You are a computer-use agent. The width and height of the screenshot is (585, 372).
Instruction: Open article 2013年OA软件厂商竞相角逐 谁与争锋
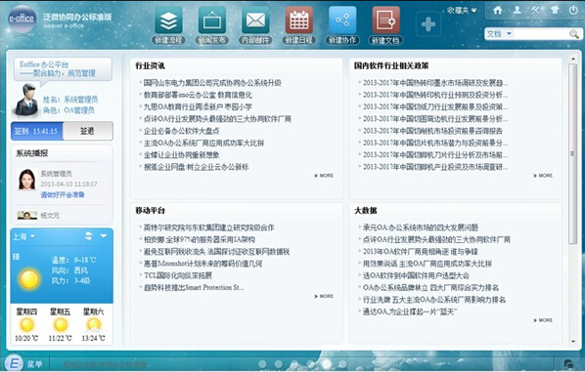click(420, 251)
